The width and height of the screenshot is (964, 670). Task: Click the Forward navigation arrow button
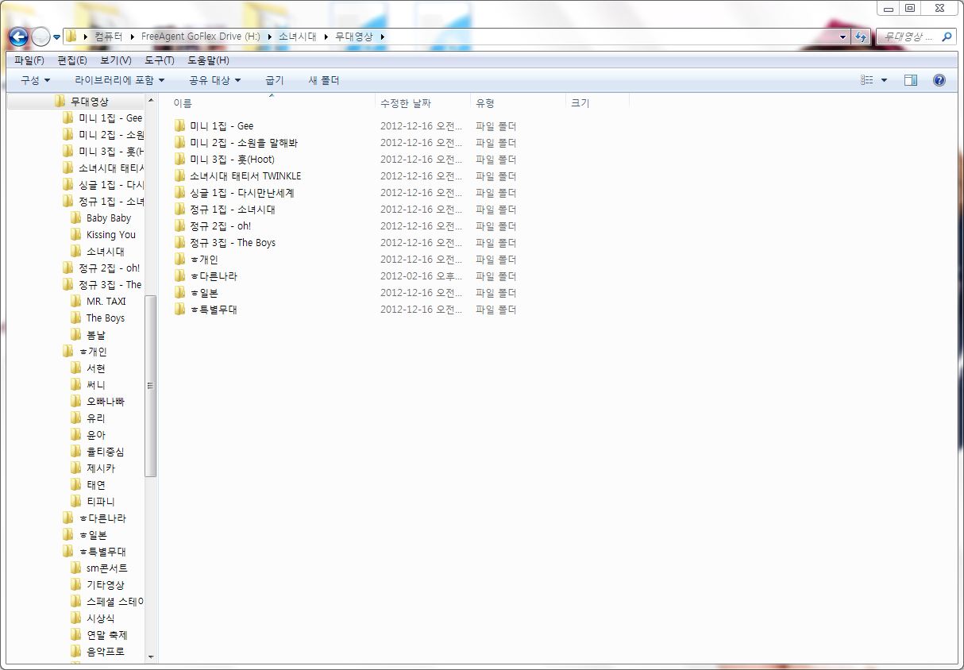(x=40, y=37)
